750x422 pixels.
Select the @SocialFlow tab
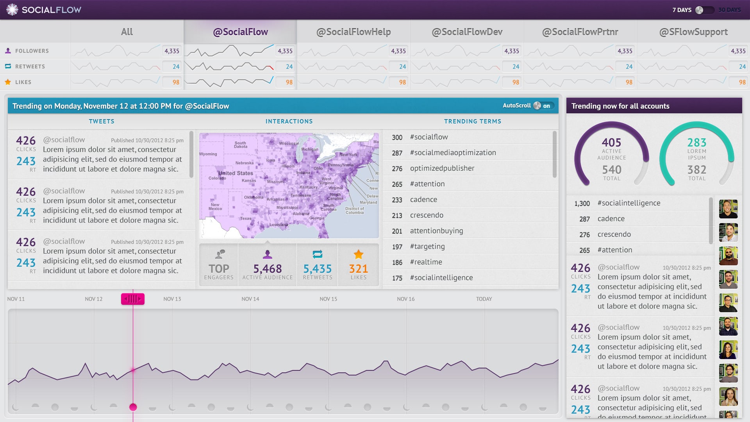[240, 32]
